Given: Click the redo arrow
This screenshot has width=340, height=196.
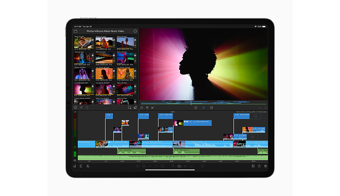Looking at the screenshot, I should click(x=265, y=107).
